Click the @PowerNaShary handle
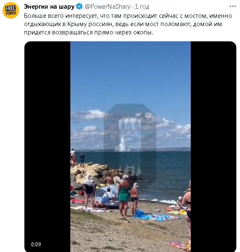Screen dimensions: 240x252 click(108, 7)
